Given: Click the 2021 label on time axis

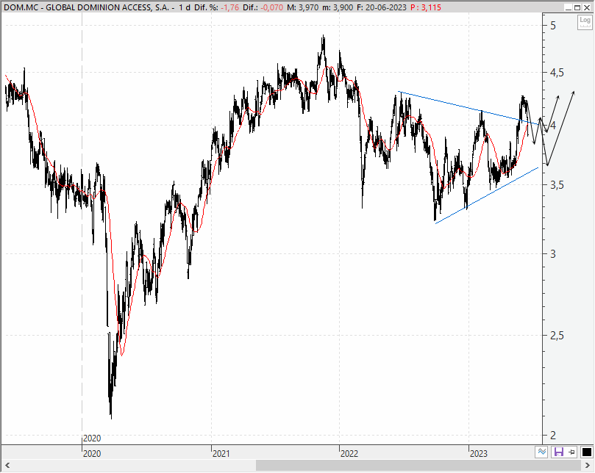Looking at the screenshot, I should tap(221, 453).
